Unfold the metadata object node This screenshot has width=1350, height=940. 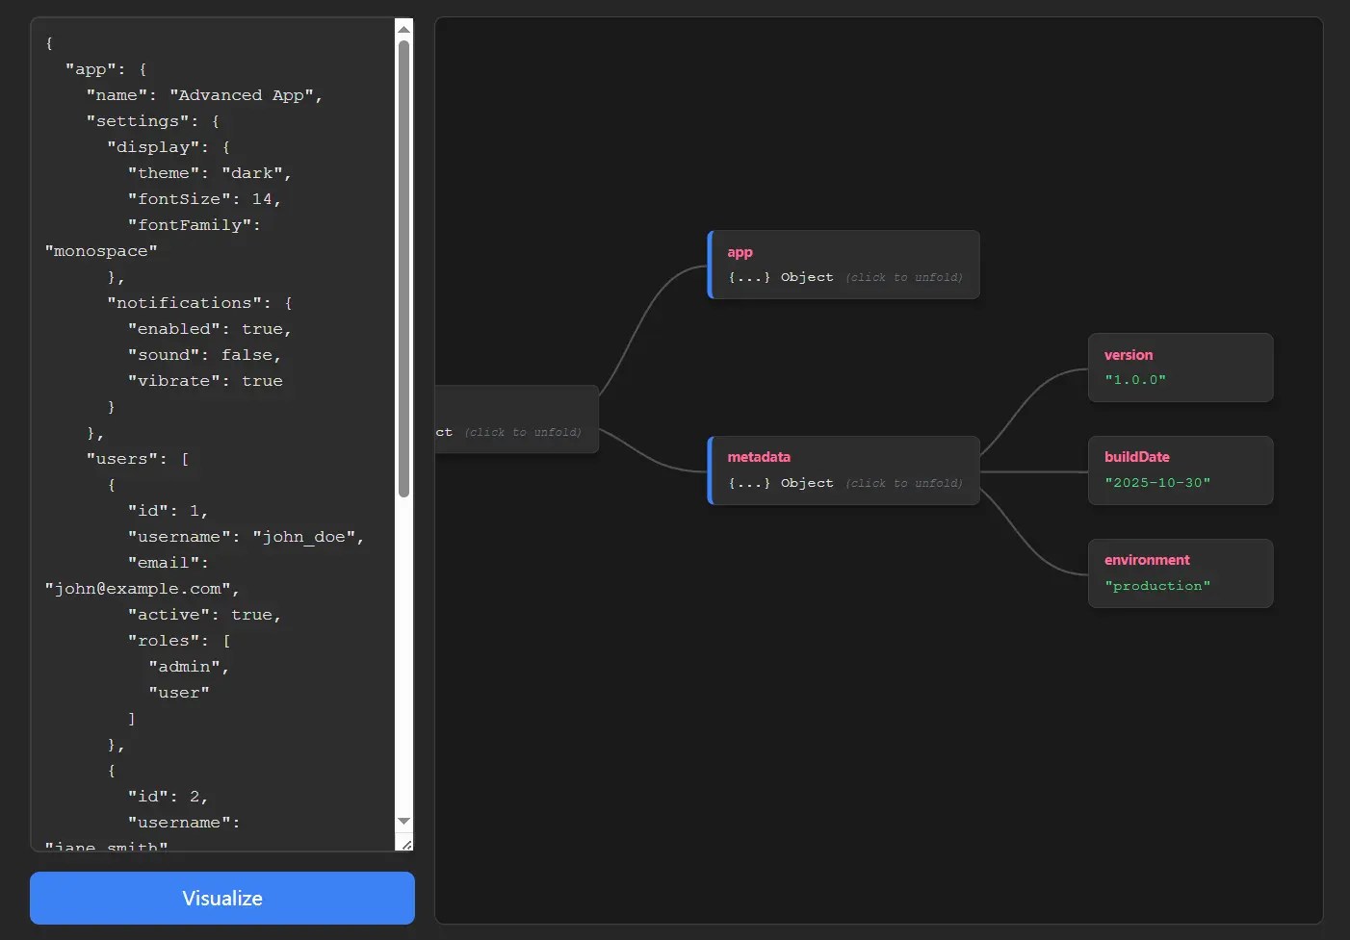point(843,470)
